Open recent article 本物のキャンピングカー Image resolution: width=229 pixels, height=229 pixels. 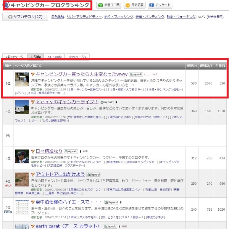[x=142, y=162]
